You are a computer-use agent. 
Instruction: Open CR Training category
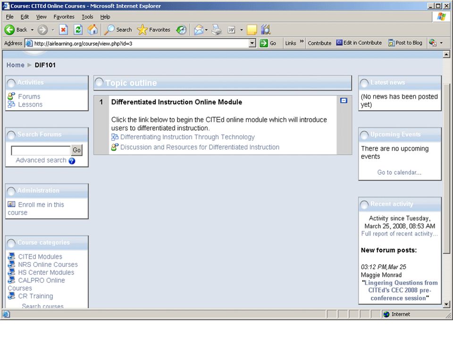pos(35,296)
